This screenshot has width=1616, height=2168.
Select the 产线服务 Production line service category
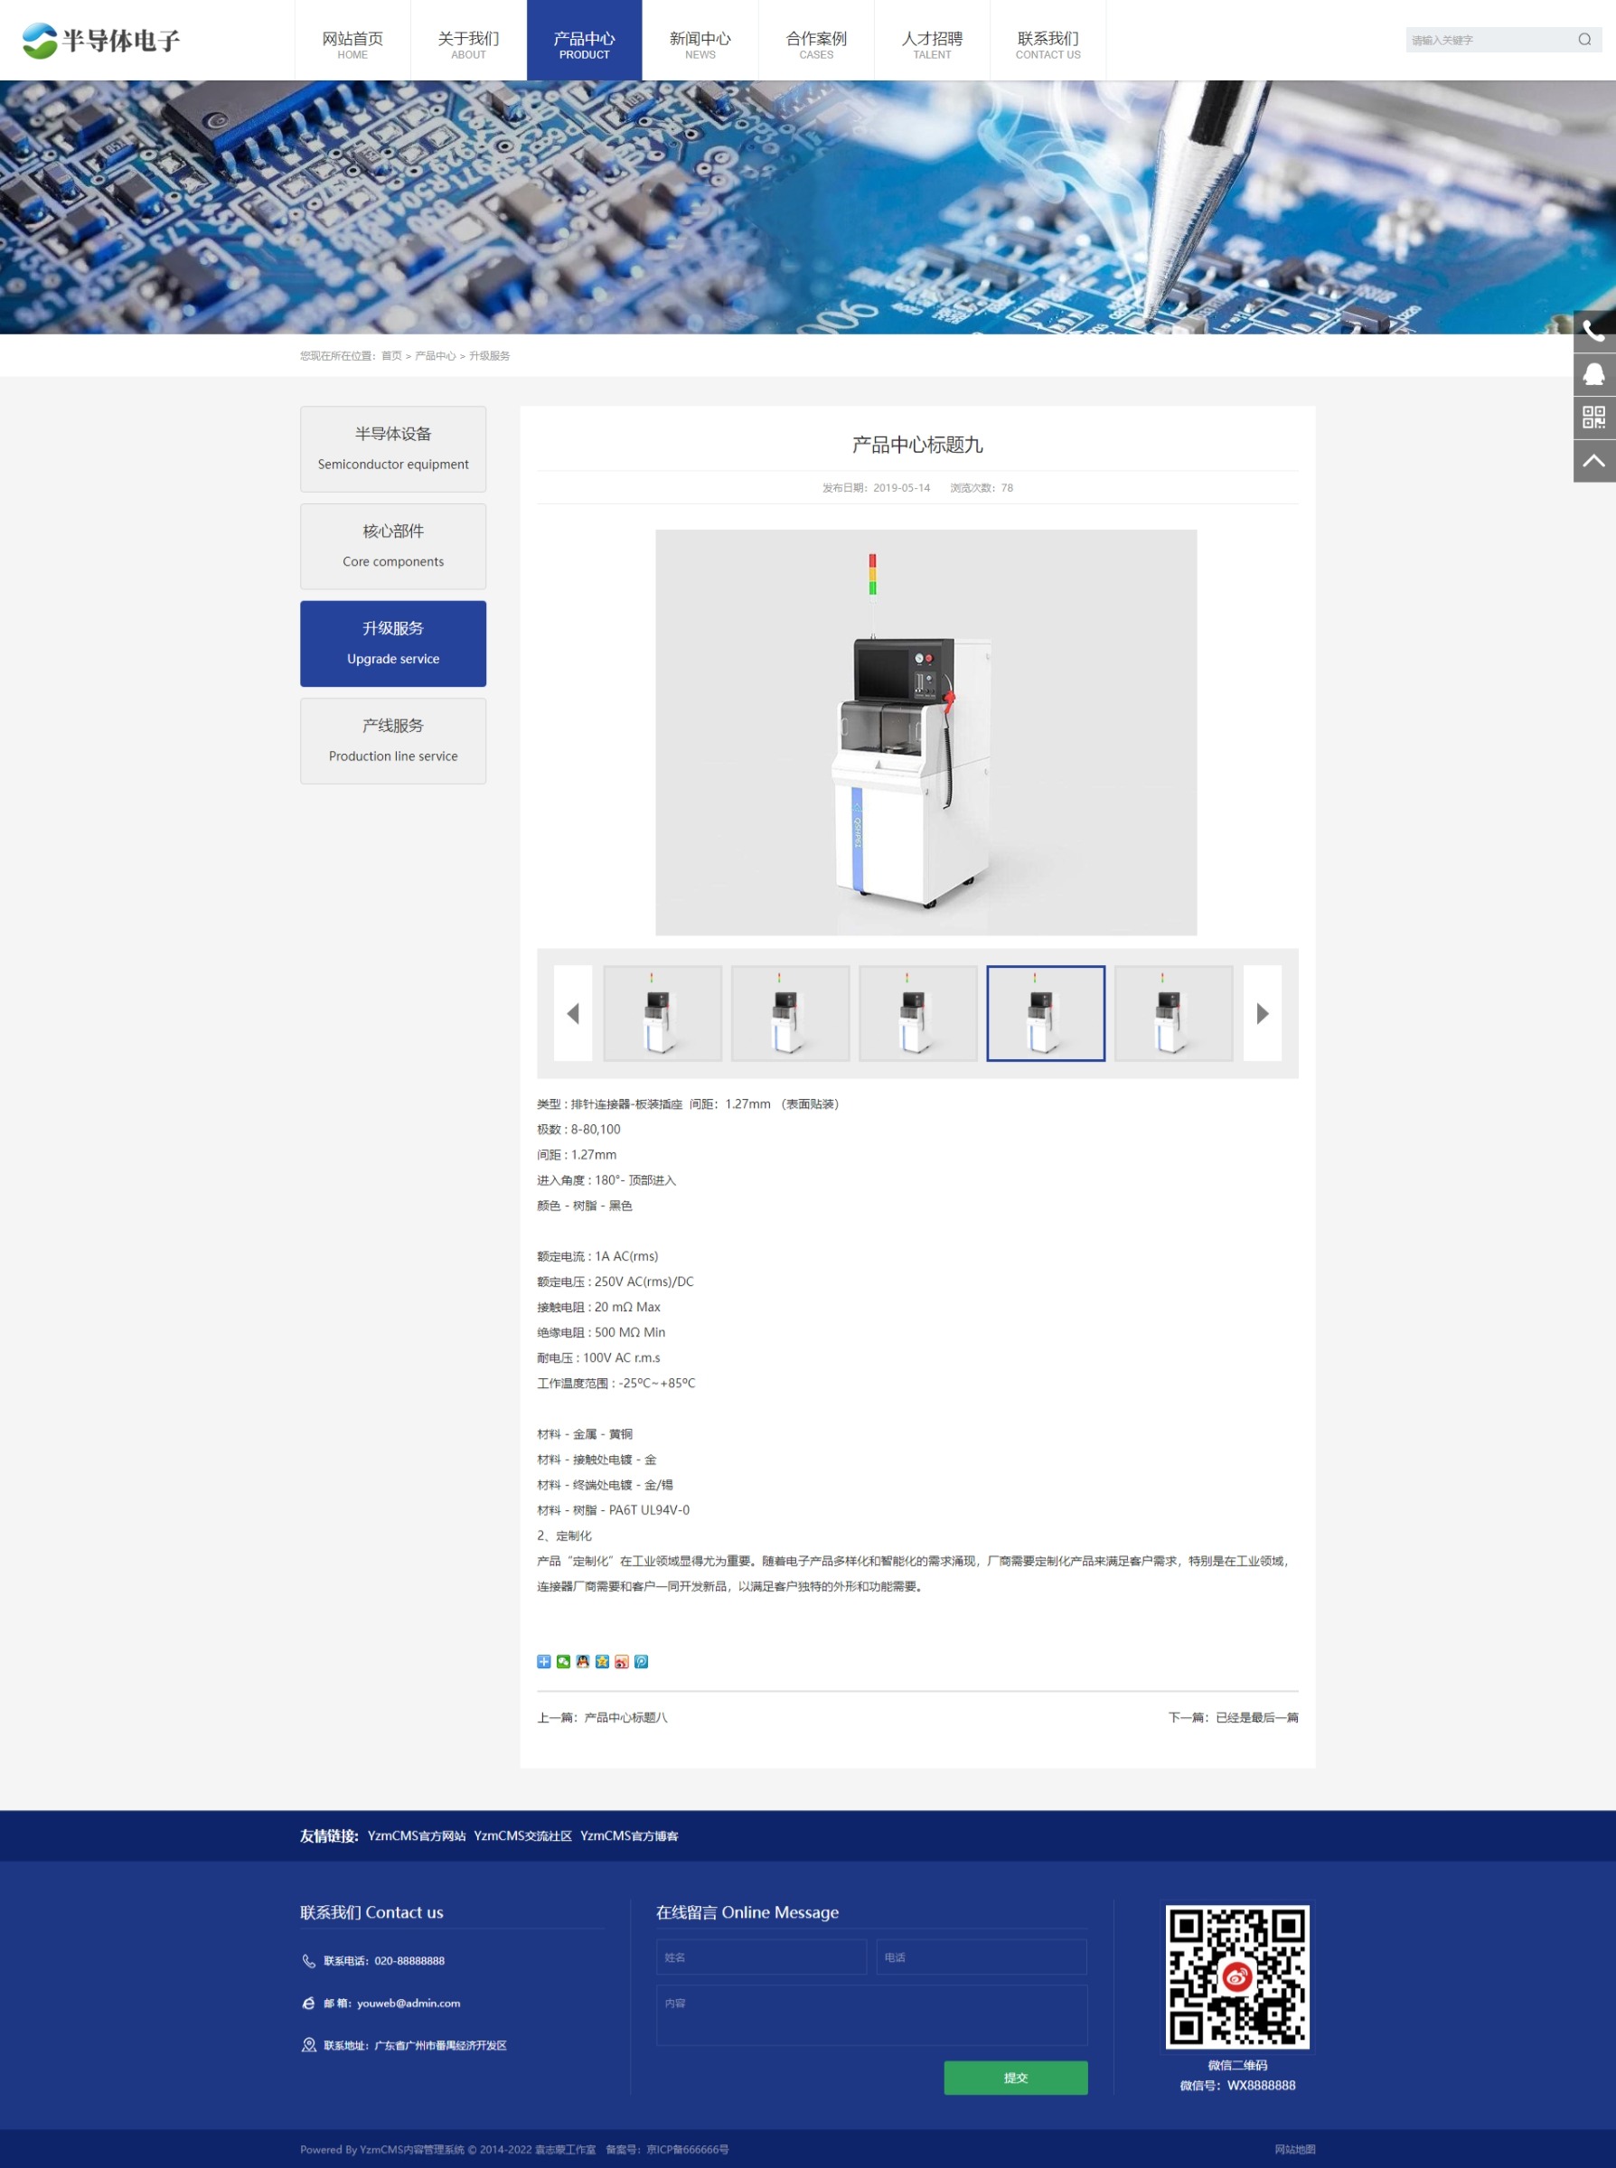[393, 740]
